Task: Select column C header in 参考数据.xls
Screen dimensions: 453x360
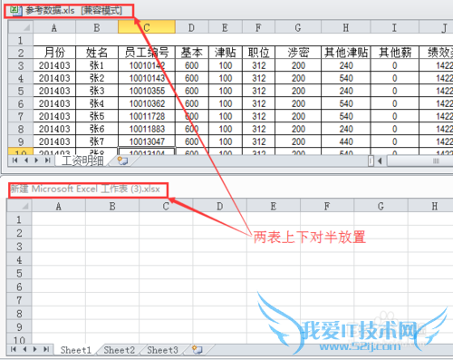Action: click(x=147, y=27)
